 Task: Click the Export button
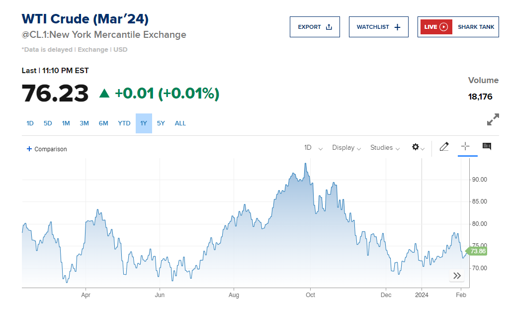point(315,27)
